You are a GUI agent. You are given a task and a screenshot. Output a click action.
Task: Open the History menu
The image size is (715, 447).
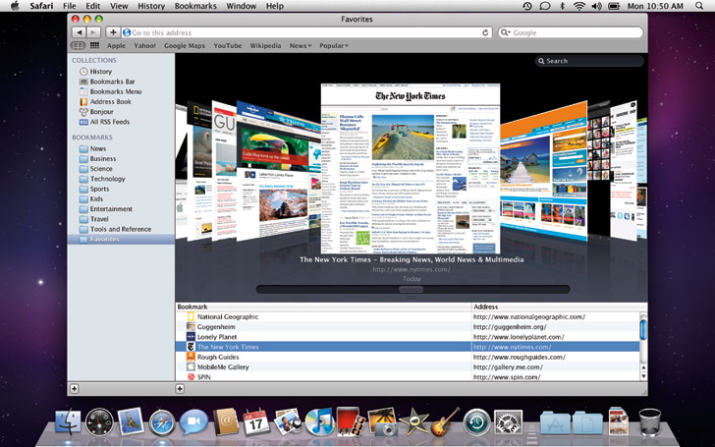(x=151, y=6)
